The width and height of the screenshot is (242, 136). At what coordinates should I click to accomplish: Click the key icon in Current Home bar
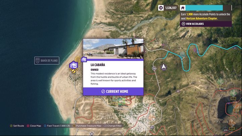(x=103, y=91)
